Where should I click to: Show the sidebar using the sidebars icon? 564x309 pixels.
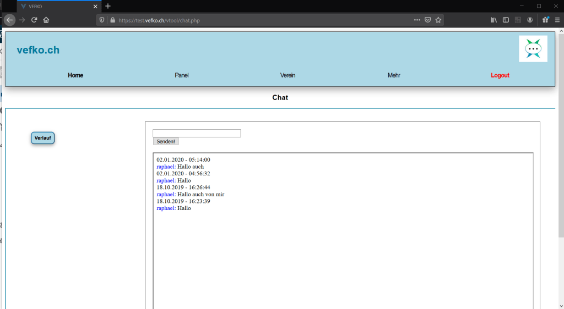506,20
